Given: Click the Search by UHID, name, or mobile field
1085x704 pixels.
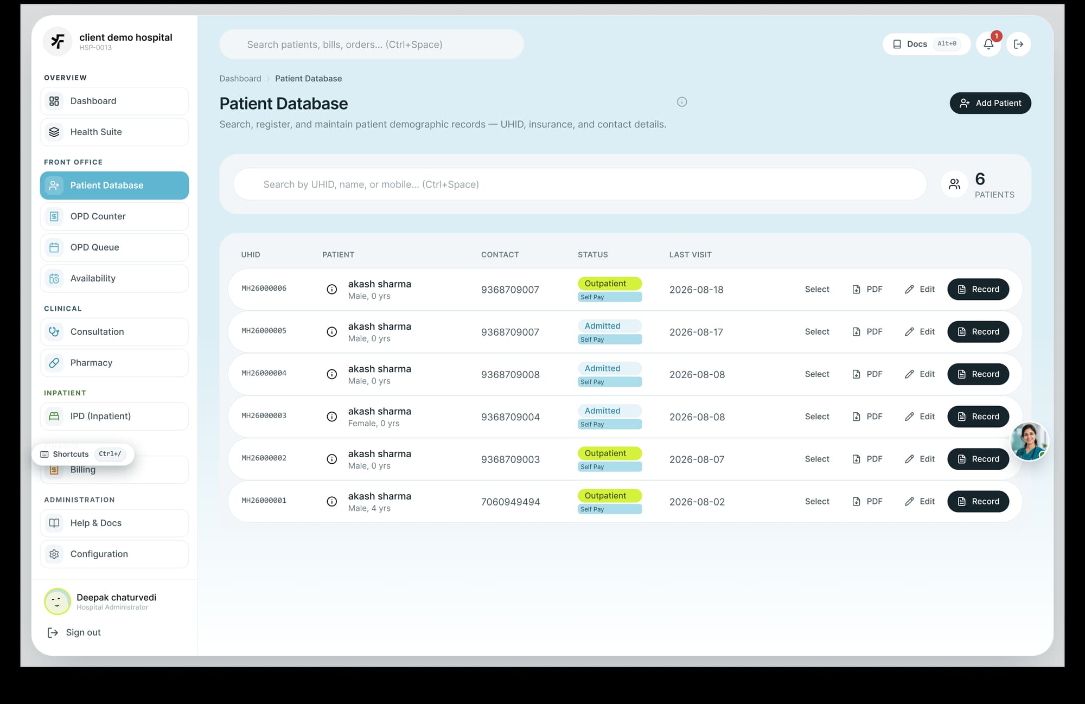Looking at the screenshot, I should coord(580,184).
